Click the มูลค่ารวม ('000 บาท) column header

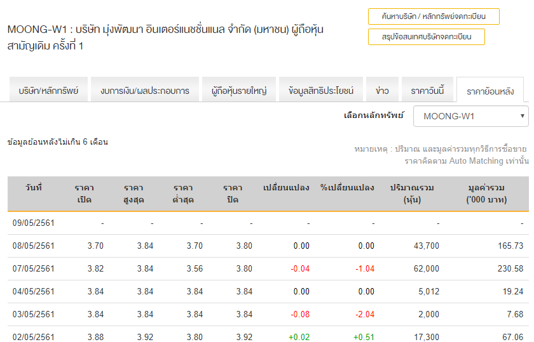coord(486,194)
